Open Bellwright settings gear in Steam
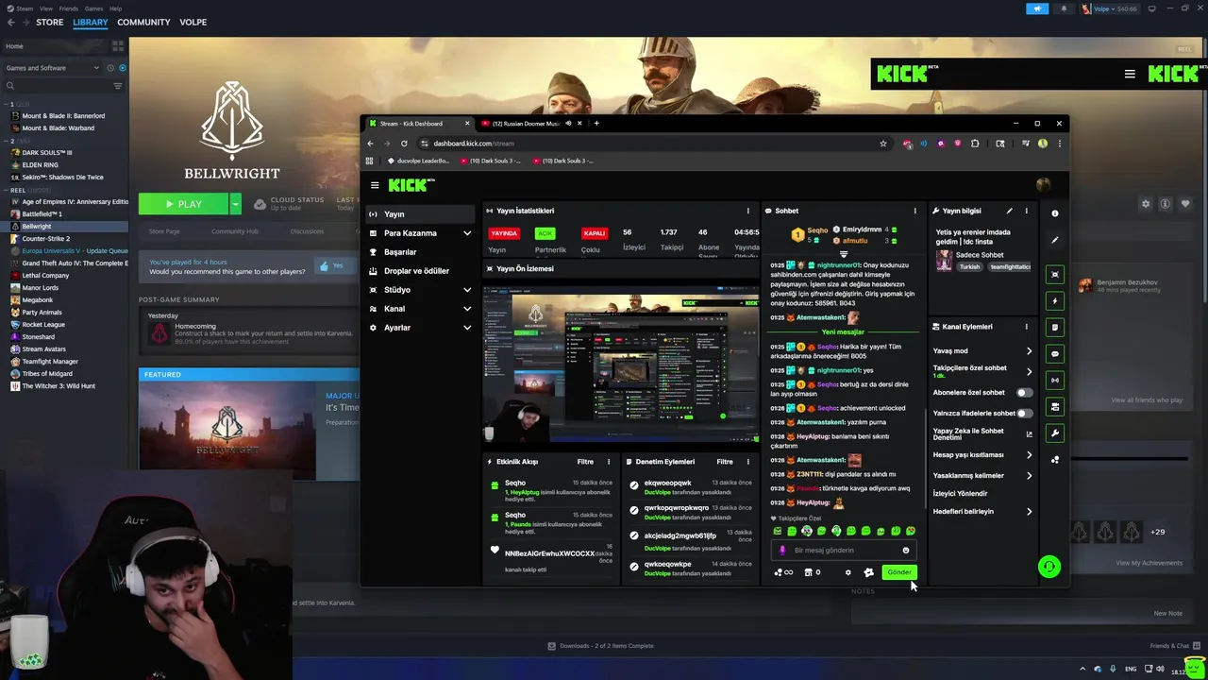Viewport: 1208px width, 680px height. click(1146, 204)
